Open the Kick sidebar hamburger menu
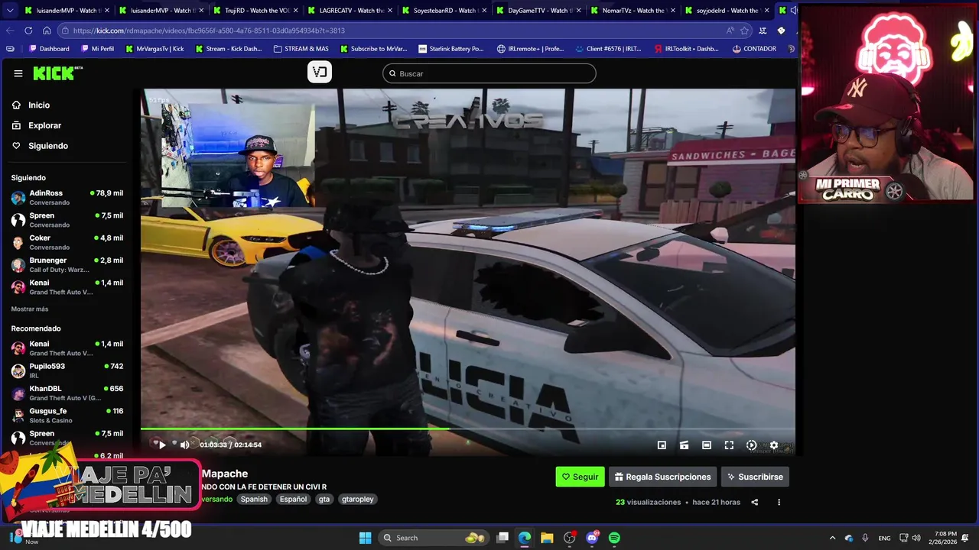Screen dimensions: 979x550 (18, 73)
